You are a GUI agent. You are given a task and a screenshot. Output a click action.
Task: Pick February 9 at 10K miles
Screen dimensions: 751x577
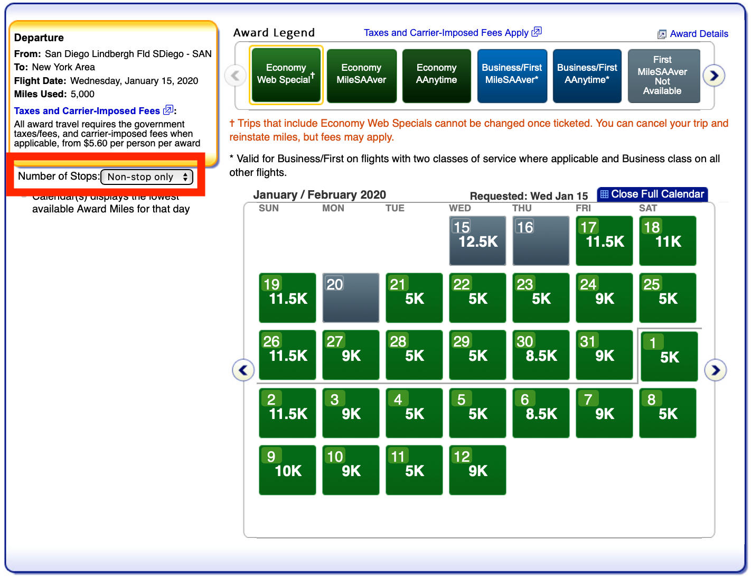click(287, 470)
